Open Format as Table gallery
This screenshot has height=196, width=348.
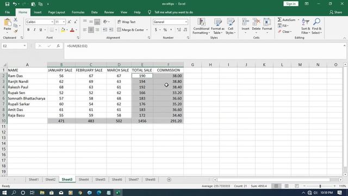(x=217, y=26)
